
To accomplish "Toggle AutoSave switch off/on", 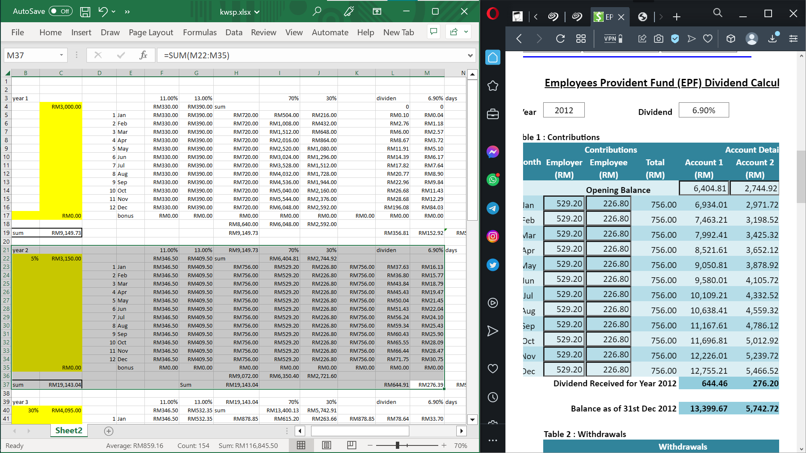I will coord(60,11).
